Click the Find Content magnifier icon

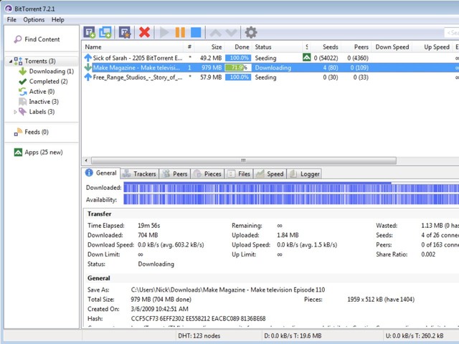17,39
